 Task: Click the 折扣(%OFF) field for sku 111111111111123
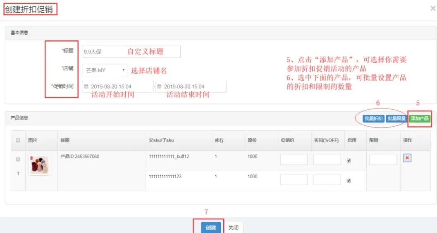tap(327, 179)
